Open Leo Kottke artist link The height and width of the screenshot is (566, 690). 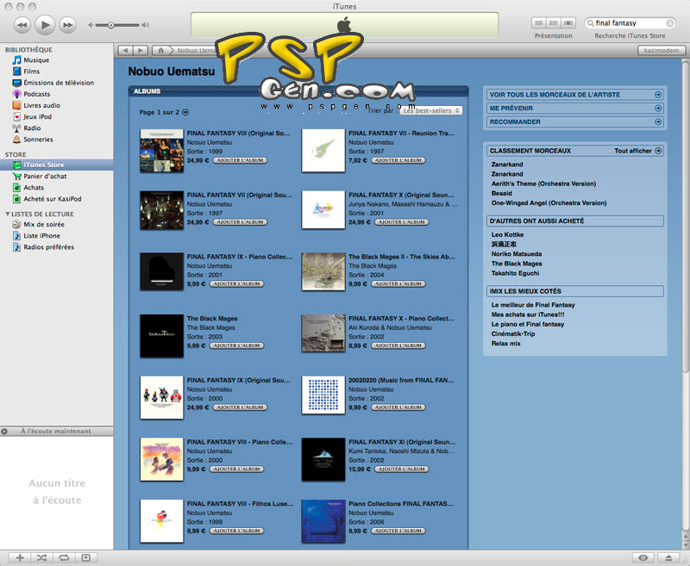(507, 234)
